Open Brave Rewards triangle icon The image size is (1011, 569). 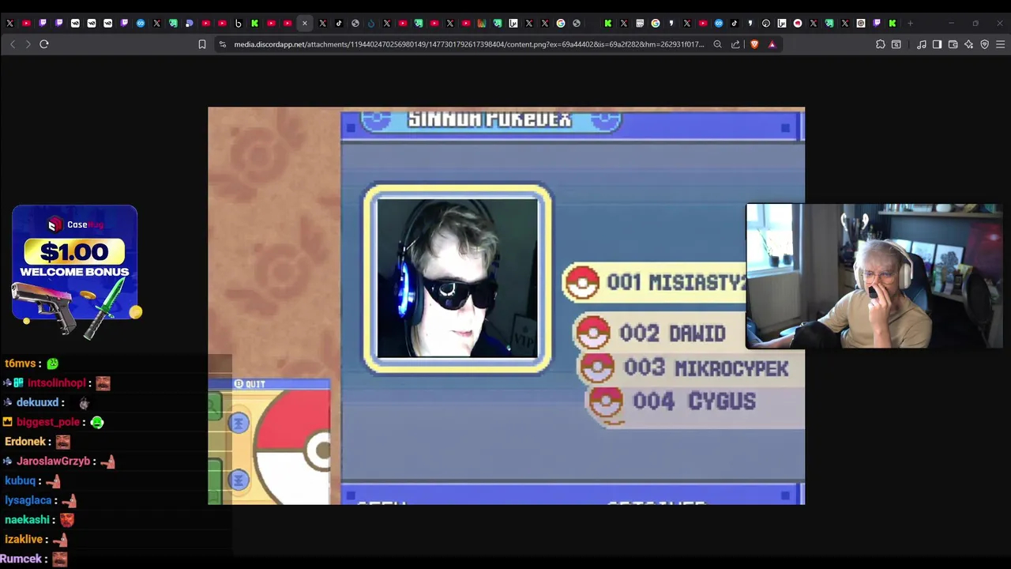pyautogui.click(x=772, y=44)
